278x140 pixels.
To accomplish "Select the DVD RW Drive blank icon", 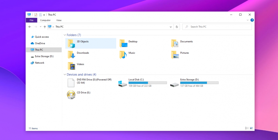I will click(71, 83).
